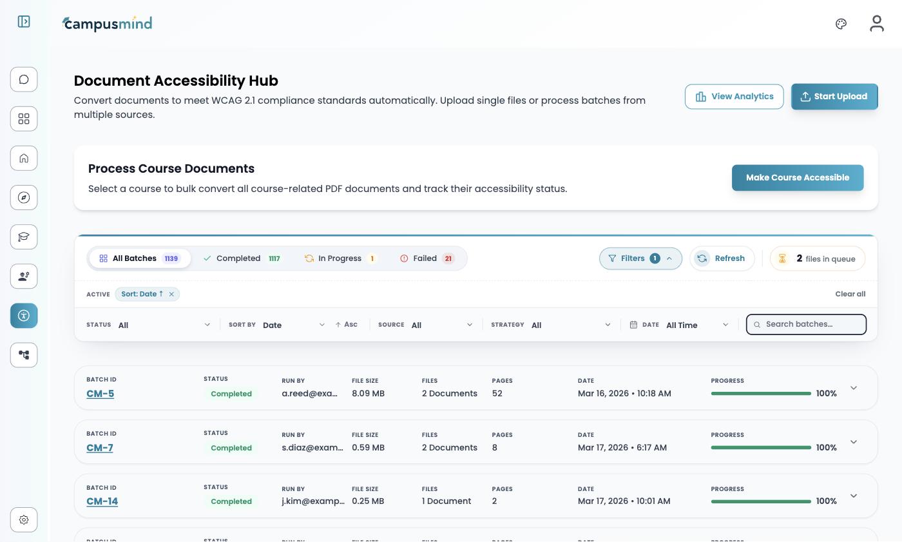The image size is (902, 542).
Task: Click the CM-7 progress bar
Action: [x=761, y=447]
